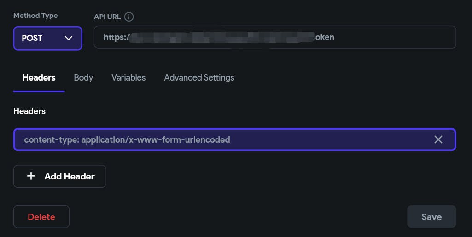Click the red Delete button
472x237 pixels.
(41, 217)
